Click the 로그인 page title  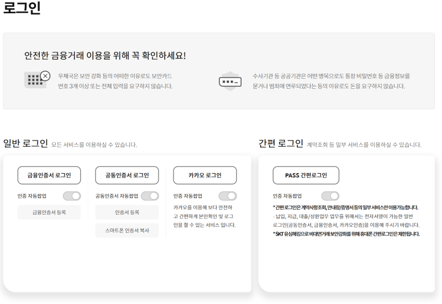point(22,8)
